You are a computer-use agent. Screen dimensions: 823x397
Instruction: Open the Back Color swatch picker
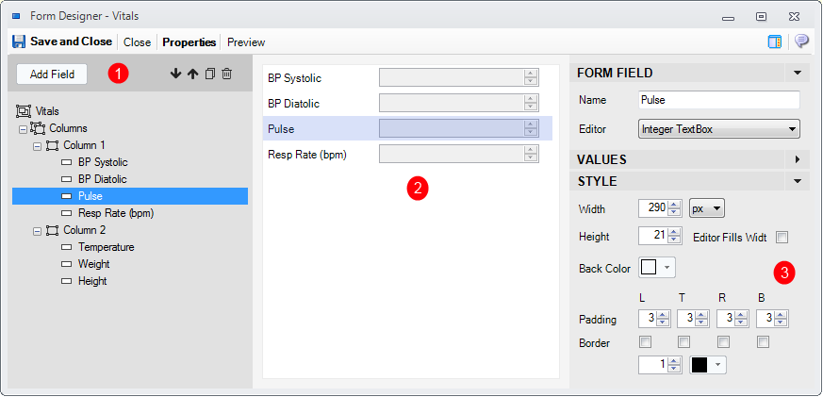(656, 268)
